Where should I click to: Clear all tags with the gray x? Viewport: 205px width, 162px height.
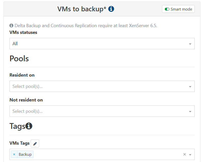184,154
